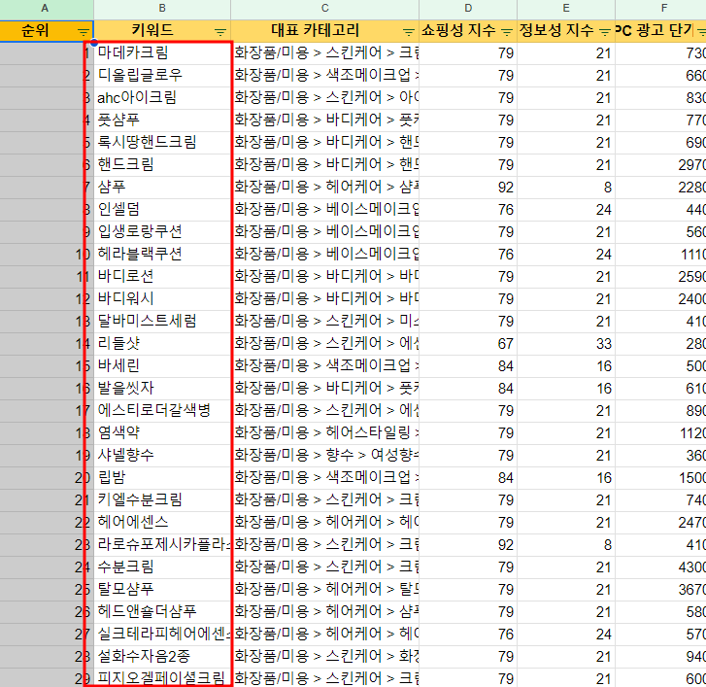This screenshot has width=706, height=687.
Task: Click the 키엘수분크림 keyword cell
Action: (162, 500)
